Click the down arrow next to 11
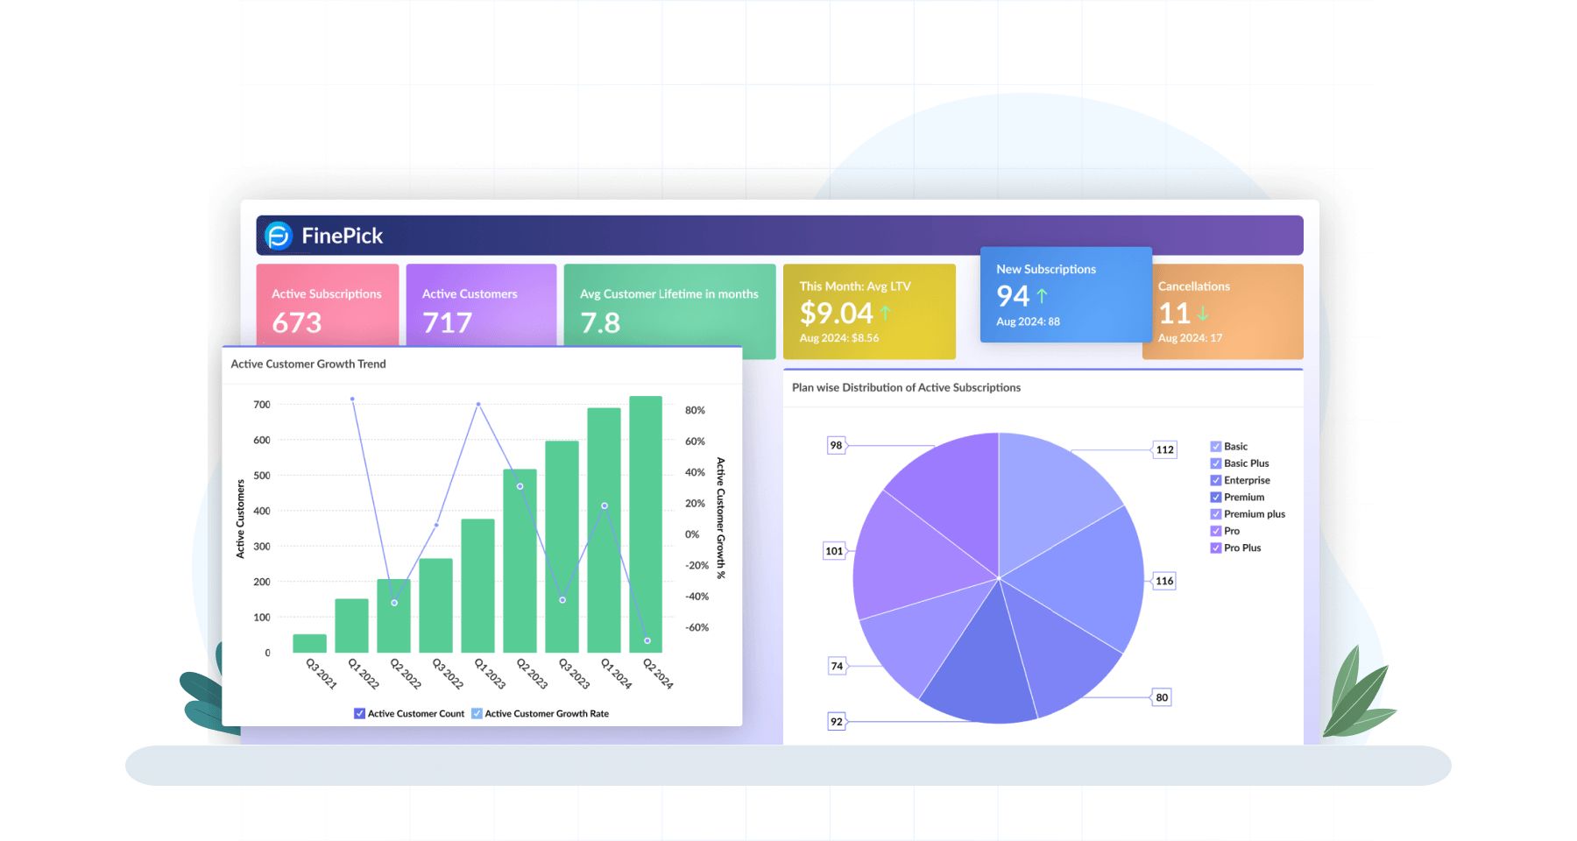The image size is (1577, 841). (x=1203, y=313)
